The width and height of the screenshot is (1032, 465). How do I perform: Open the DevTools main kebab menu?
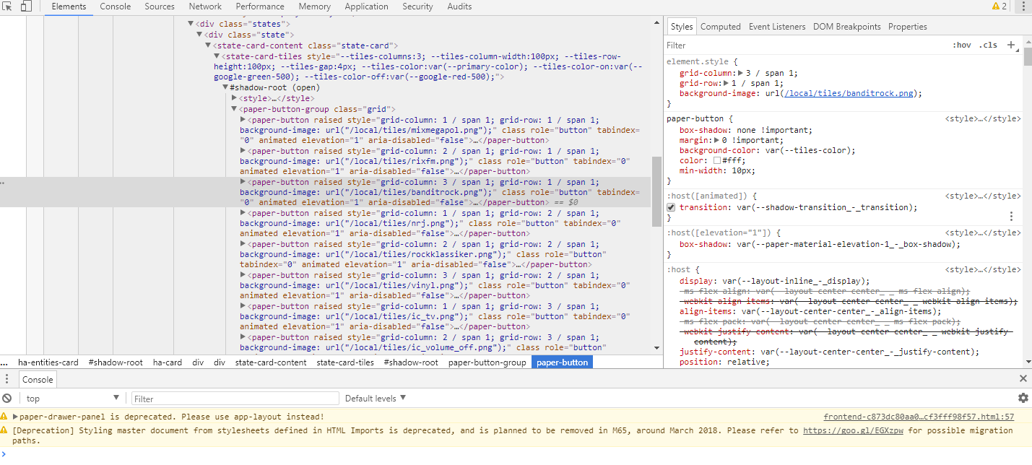(1022, 6)
